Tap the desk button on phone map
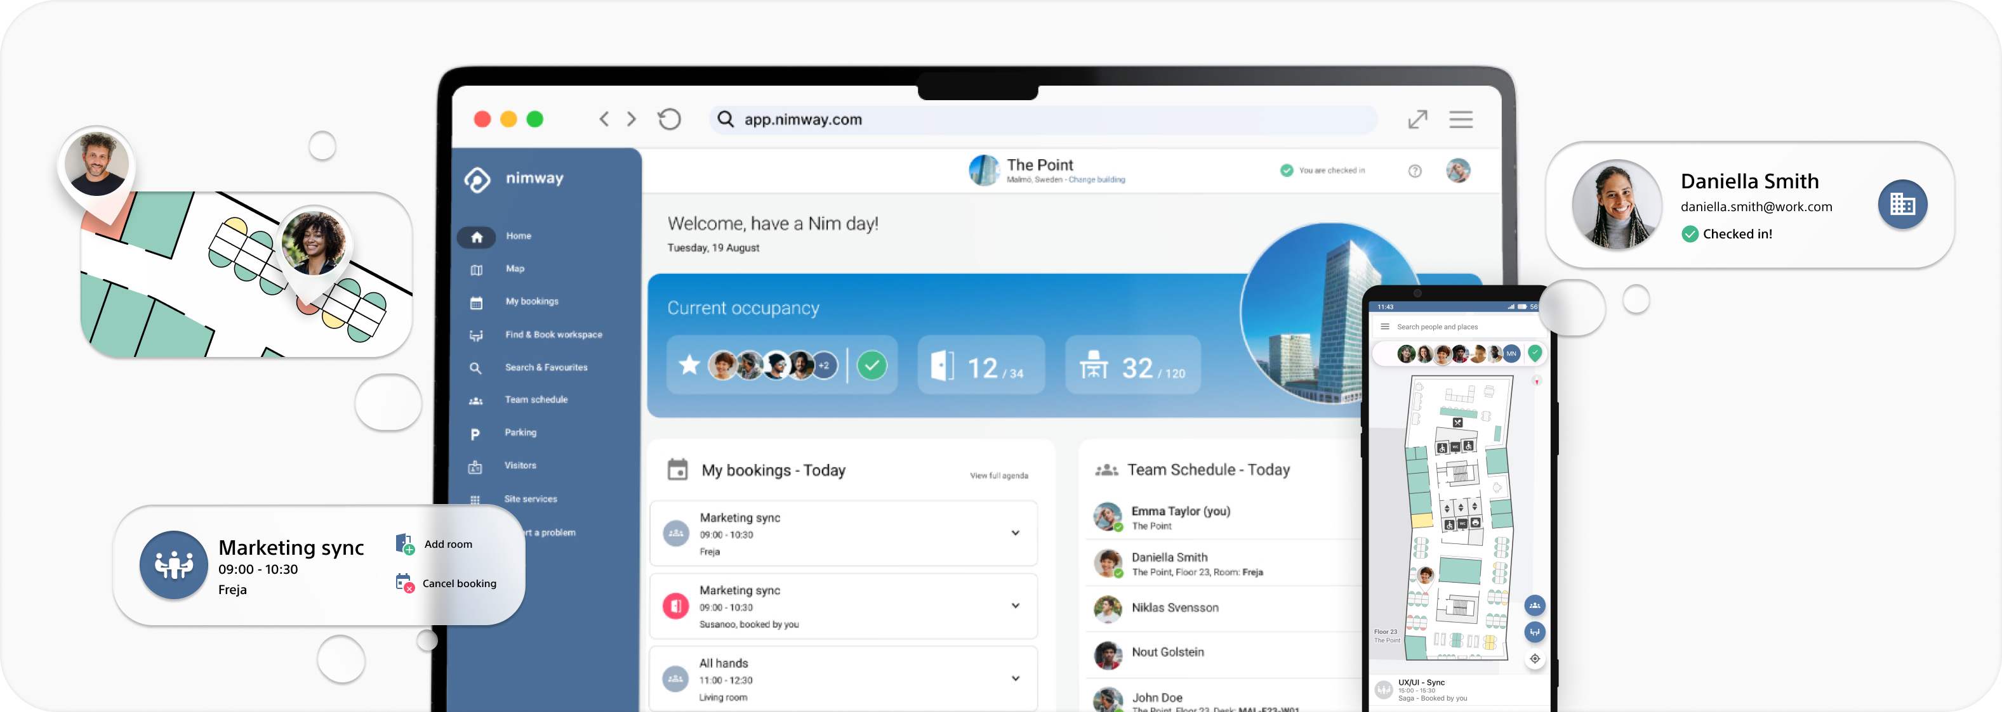 pyautogui.click(x=1534, y=632)
